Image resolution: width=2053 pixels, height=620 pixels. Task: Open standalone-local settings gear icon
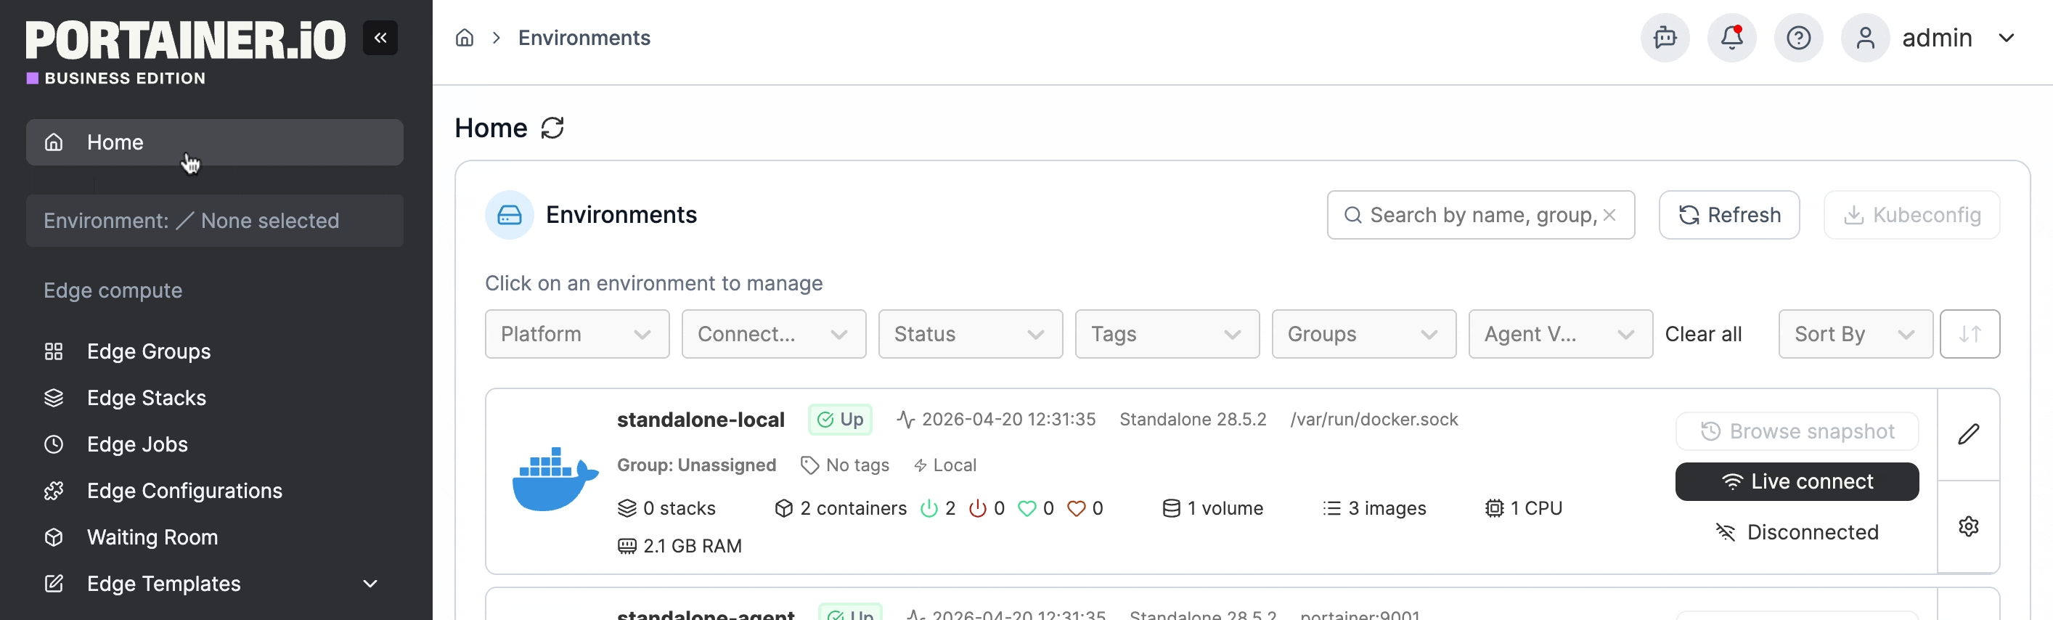point(1969,527)
